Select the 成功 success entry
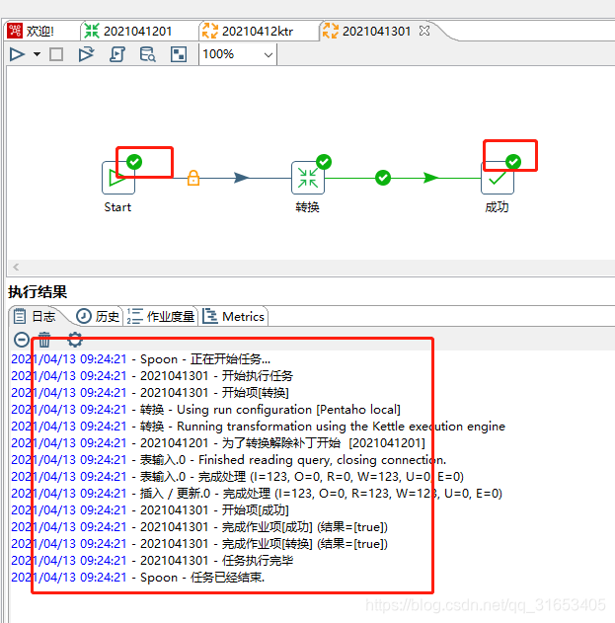 click(x=497, y=178)
